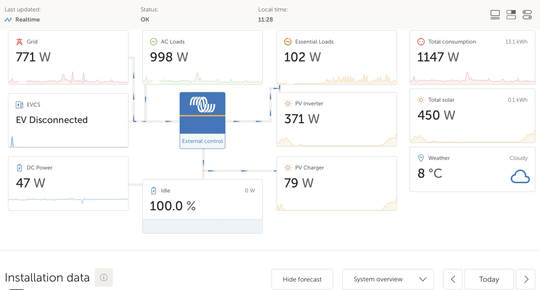Click the Weather location pin icon
This screenshot has width=540, height=290.
421,158
